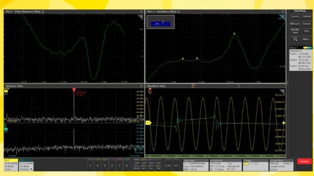314x176 pixels.
Task: Add a new Callout
Action: pyautogui.click(x=307, y=16)
